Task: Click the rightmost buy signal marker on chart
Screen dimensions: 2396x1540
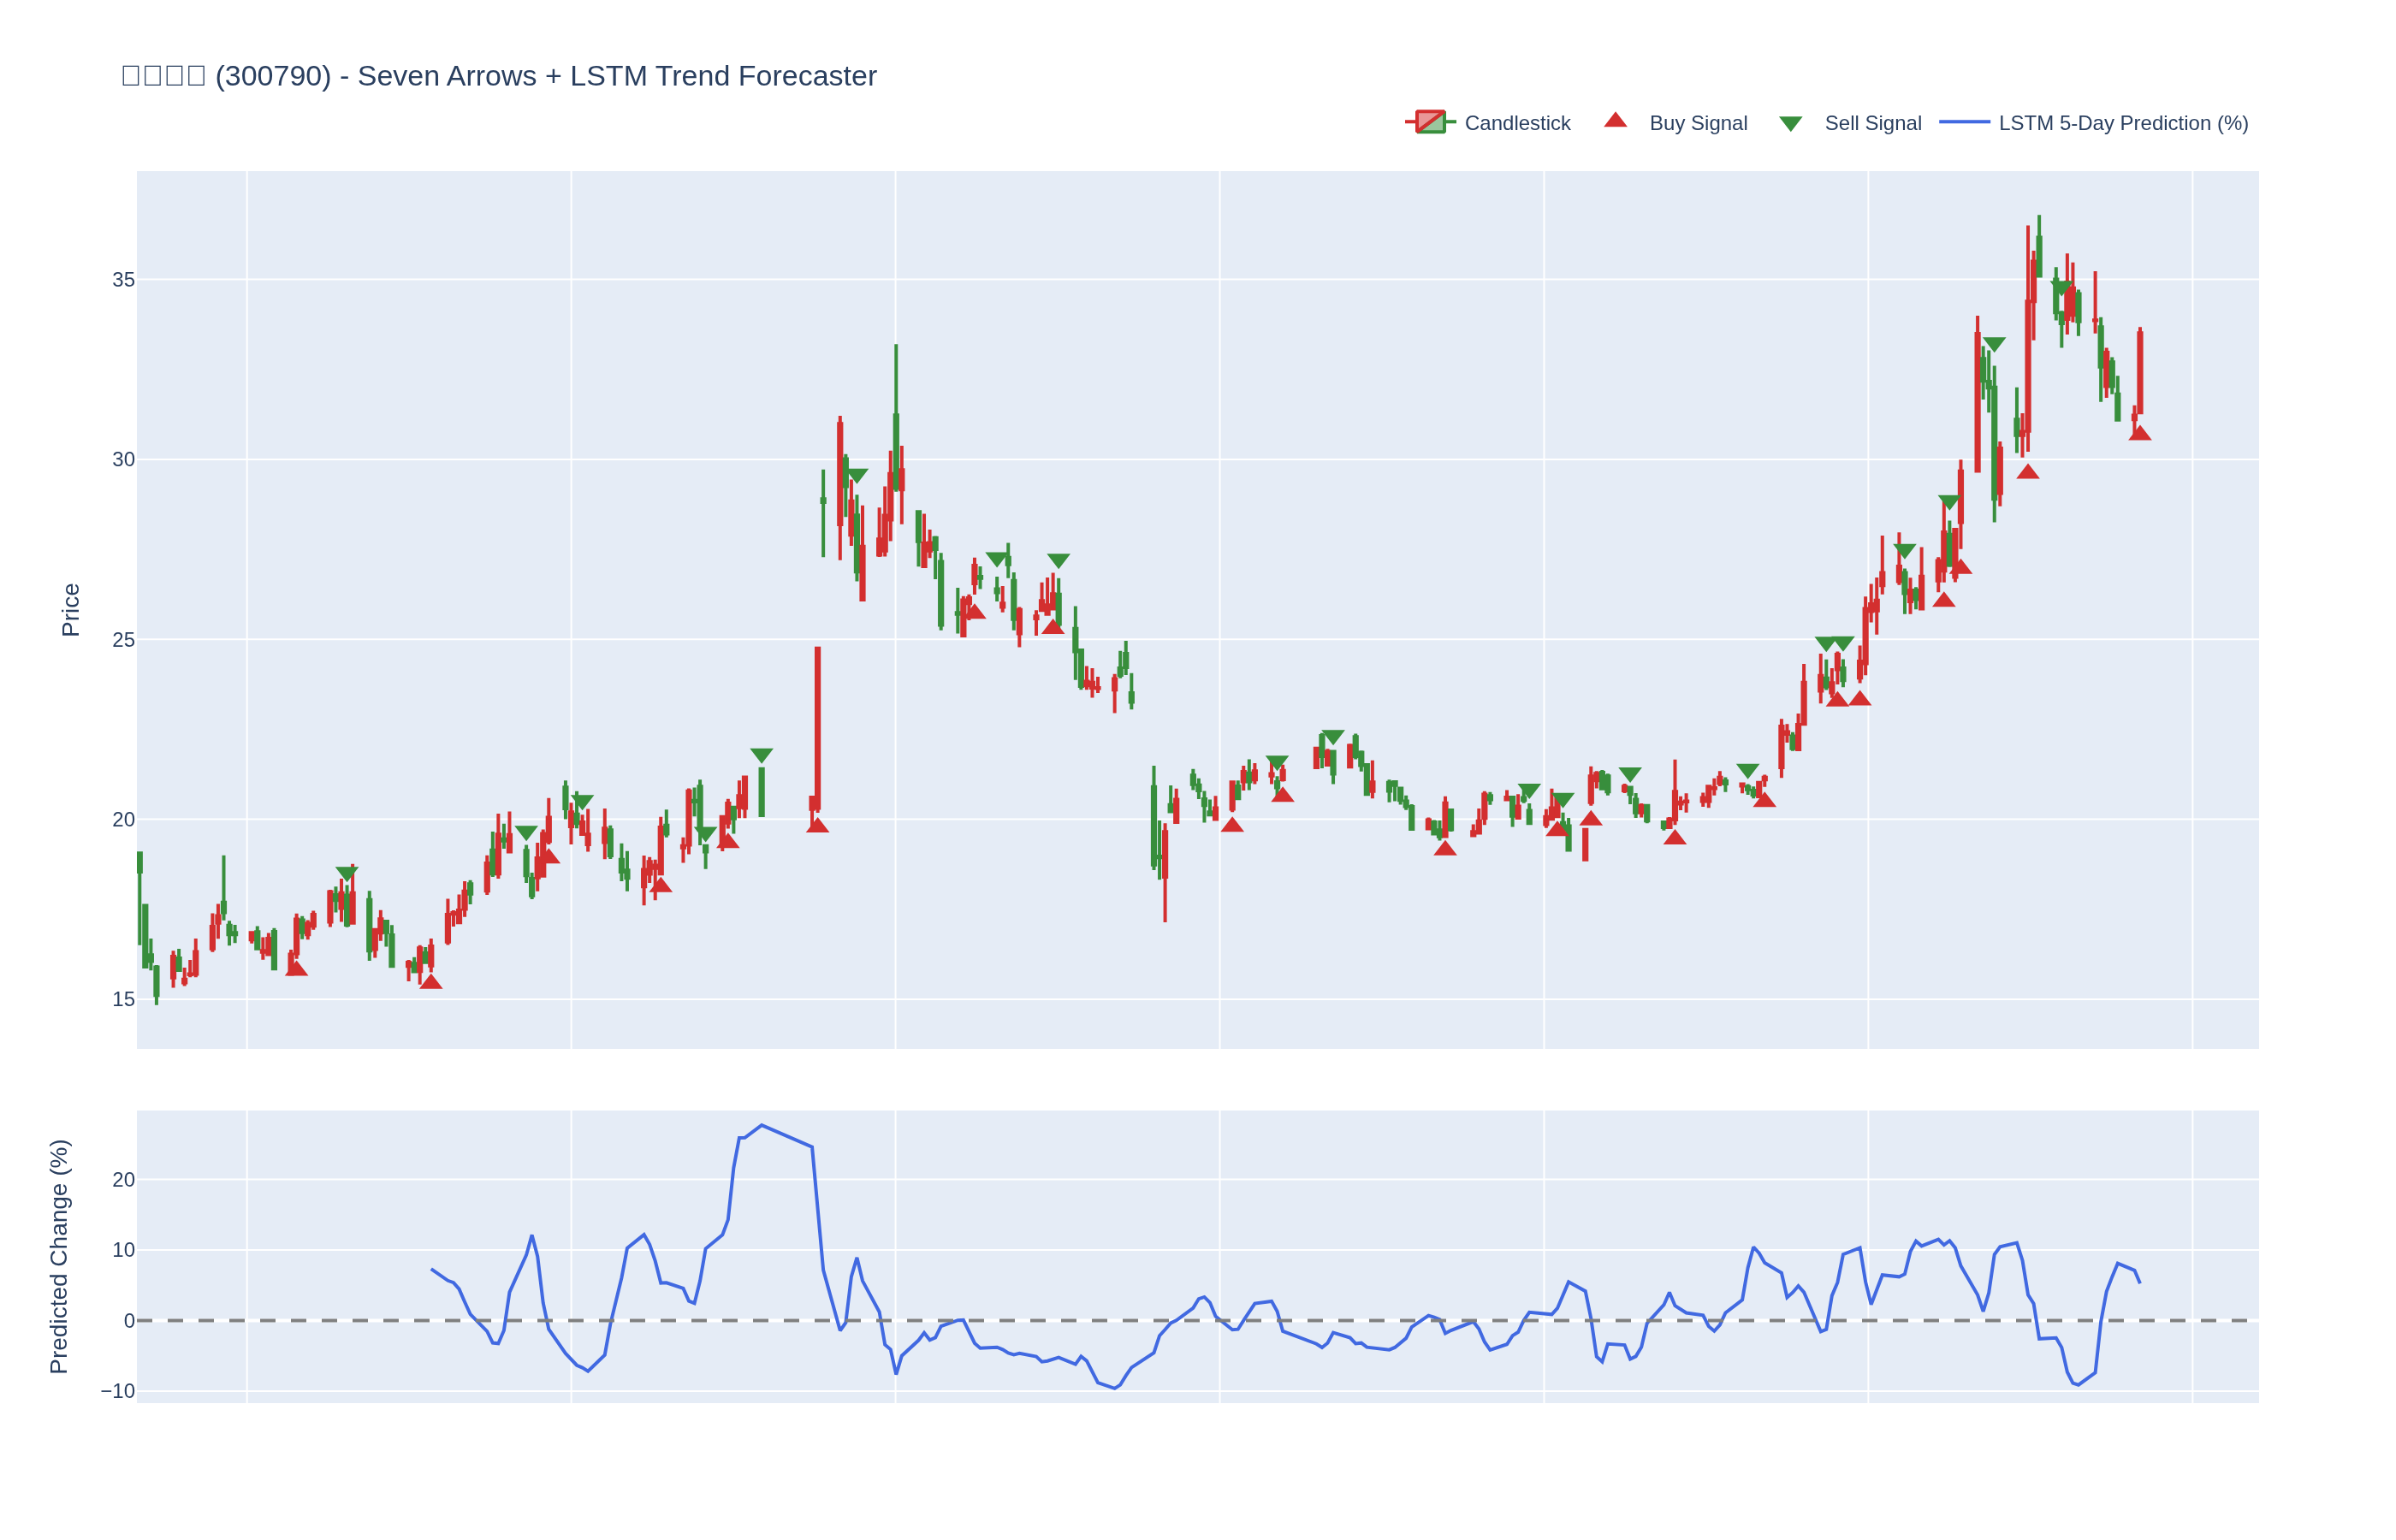Action: [x=2139, y=433]
